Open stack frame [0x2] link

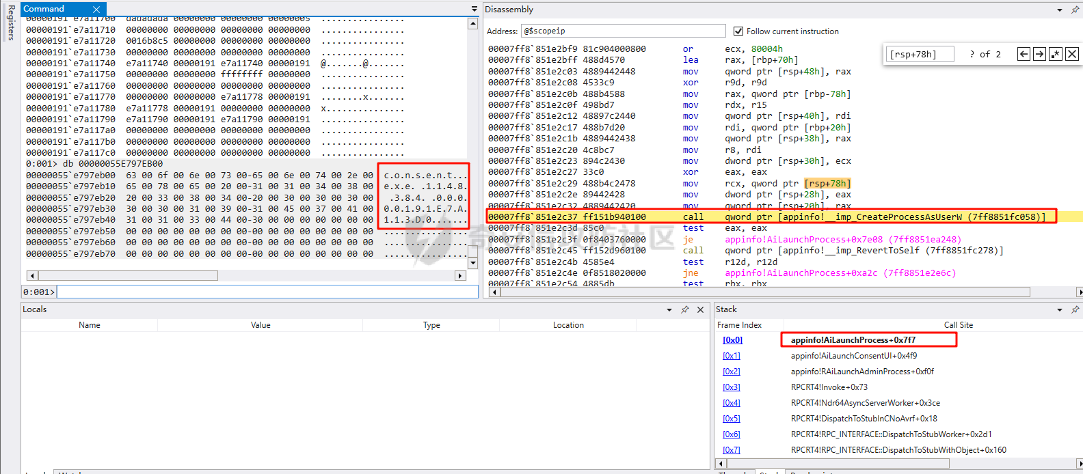732,372
